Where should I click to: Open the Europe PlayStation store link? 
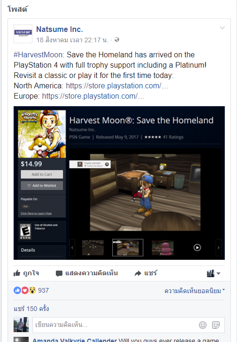click(x=93, y=96)
